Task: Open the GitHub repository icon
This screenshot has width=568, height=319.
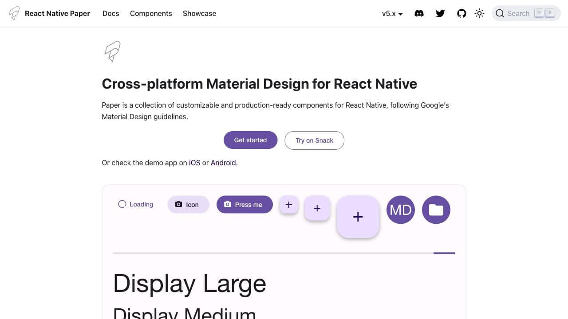Action: (x=461, y=13)
